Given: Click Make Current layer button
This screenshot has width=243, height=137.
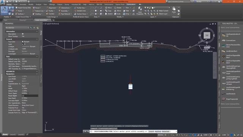Looking at the screenshot, I should tap(162, 11).
